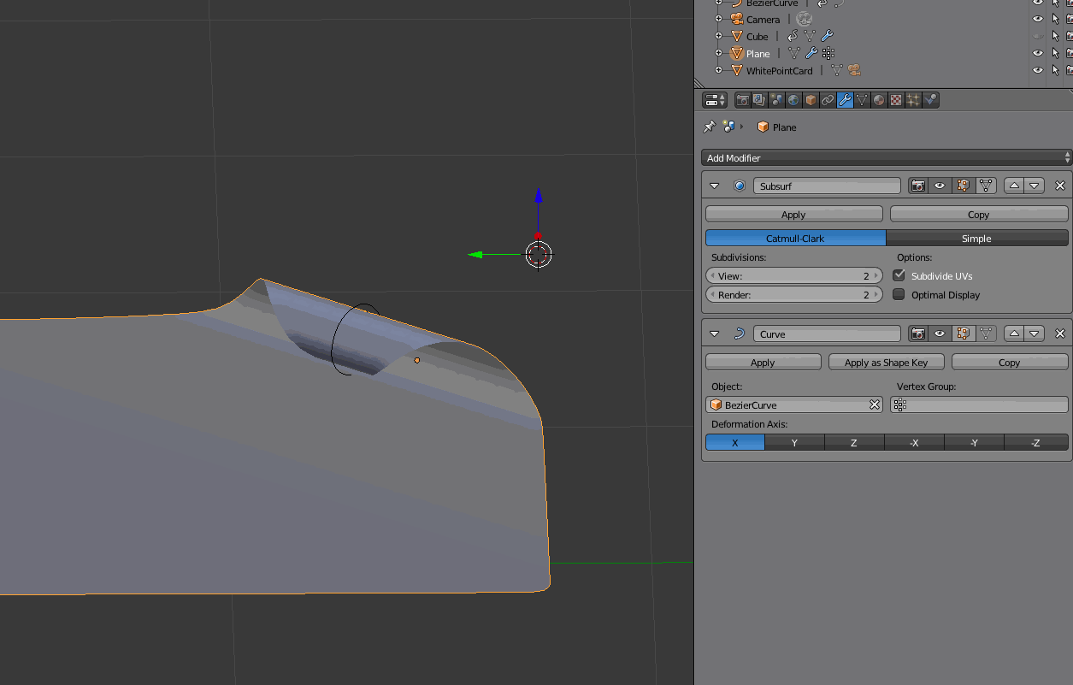Viewport: 1073px width, 685px height.
Task: Select the Object properties cube icon
Action: click(x=810, y=100)
